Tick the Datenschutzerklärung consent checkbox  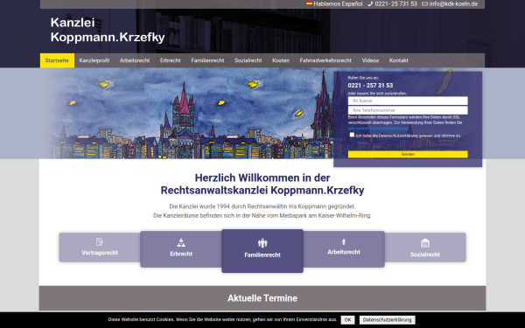coord(352,135)
